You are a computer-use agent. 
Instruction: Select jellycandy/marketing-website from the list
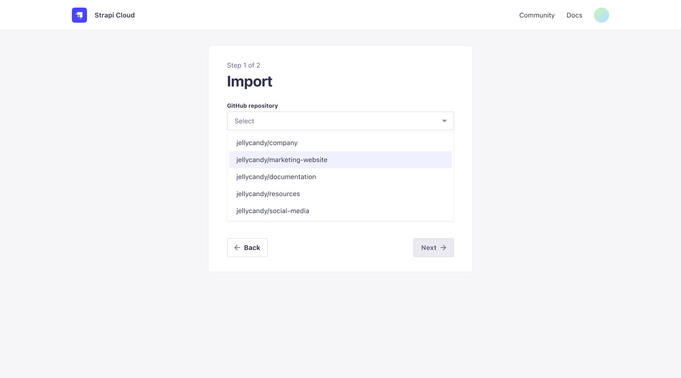pyautogui.click(x=282, y=160)
